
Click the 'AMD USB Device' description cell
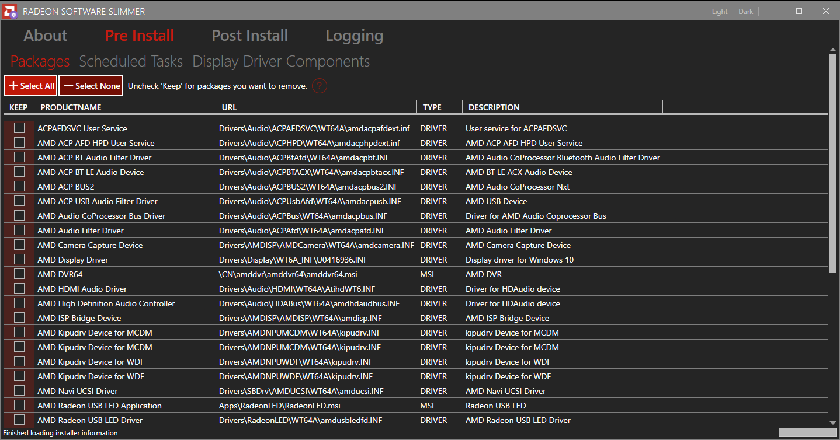point(497,201)
